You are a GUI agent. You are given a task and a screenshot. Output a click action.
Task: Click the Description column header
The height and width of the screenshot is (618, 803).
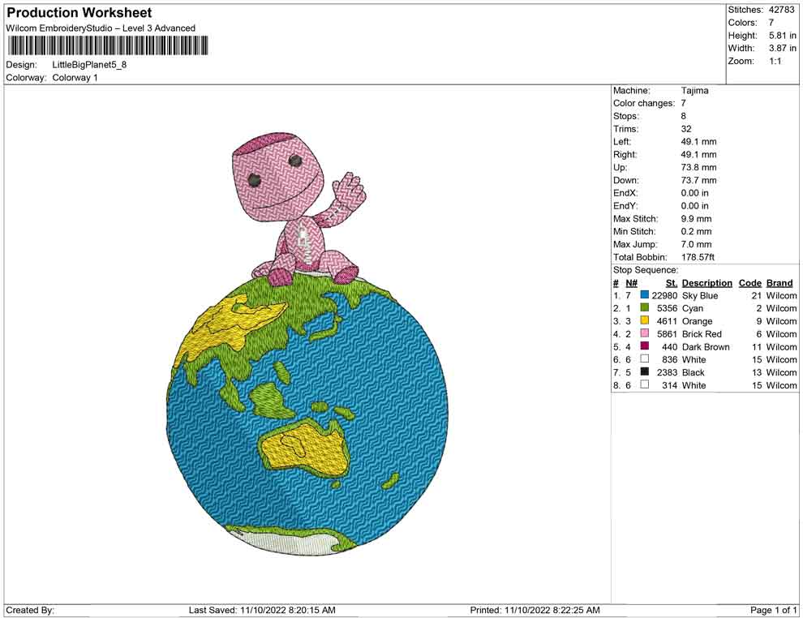coord(706,283)
